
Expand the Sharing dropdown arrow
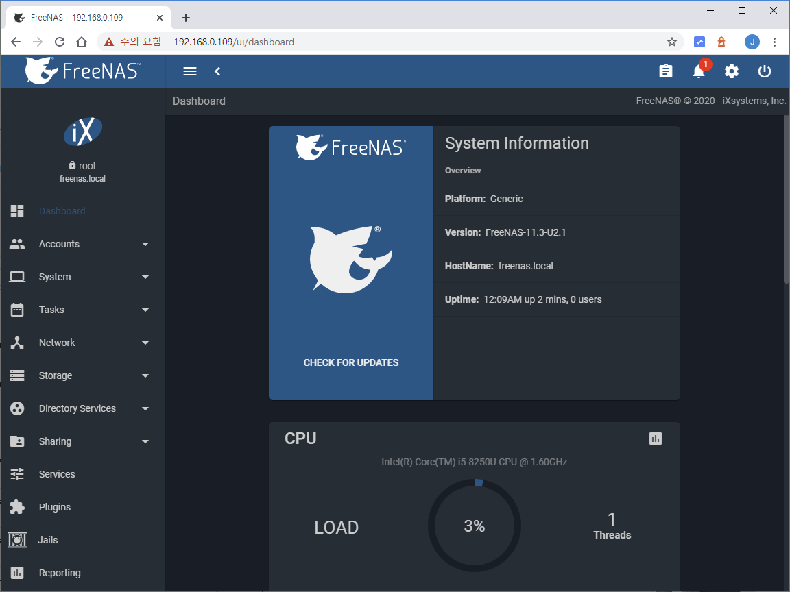[145, 441]
